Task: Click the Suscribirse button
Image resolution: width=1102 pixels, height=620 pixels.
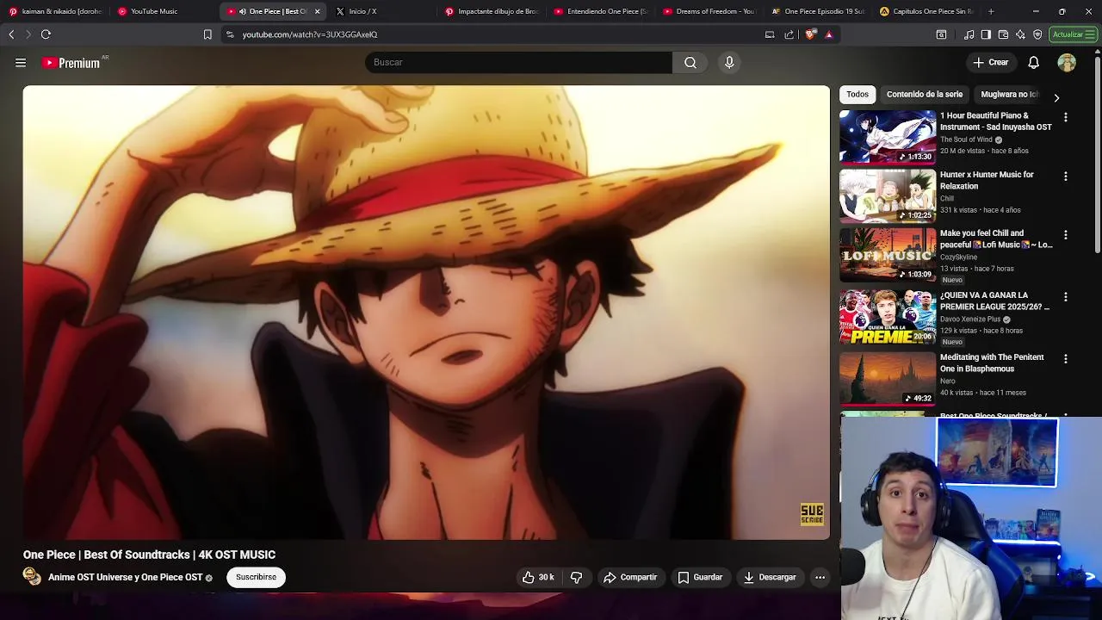Action: 256,577
